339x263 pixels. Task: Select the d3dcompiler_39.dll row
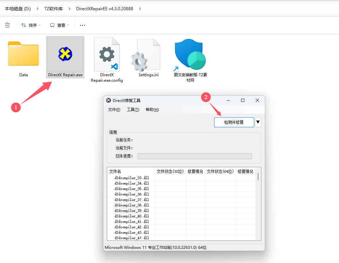click(181, 211)
